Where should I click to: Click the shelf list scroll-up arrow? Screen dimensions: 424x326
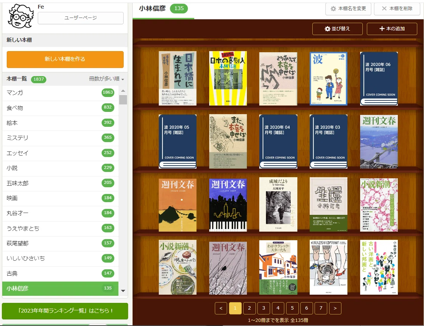point(123,91)
